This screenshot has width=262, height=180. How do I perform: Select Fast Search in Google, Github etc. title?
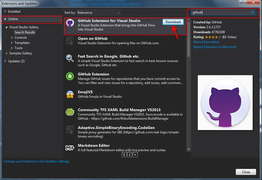(x=108, y=56)
